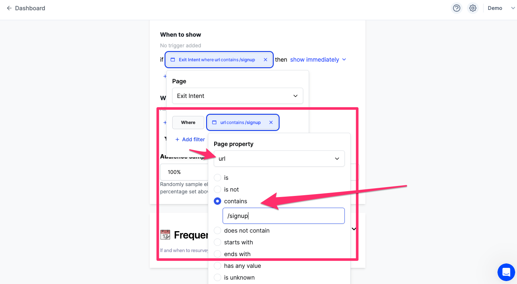
Task: Click the Add filter link
Action: click(190, 139)
